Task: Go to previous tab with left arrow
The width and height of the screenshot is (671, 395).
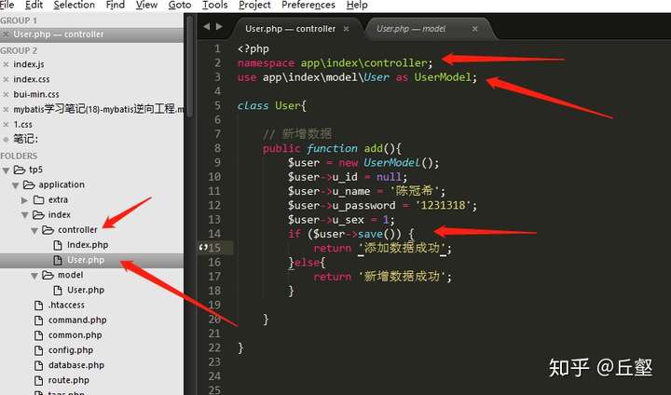Action: [207, 26]
